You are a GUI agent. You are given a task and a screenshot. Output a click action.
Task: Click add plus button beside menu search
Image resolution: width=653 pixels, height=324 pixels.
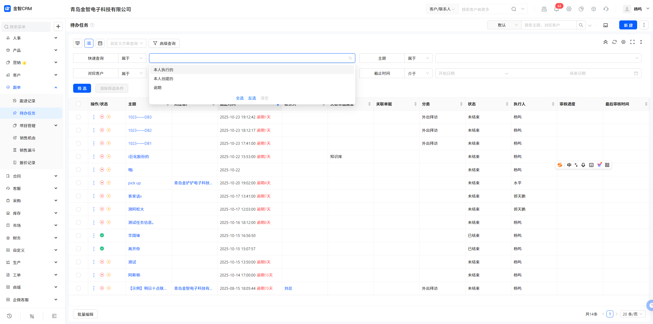click(x=58, y=27)
